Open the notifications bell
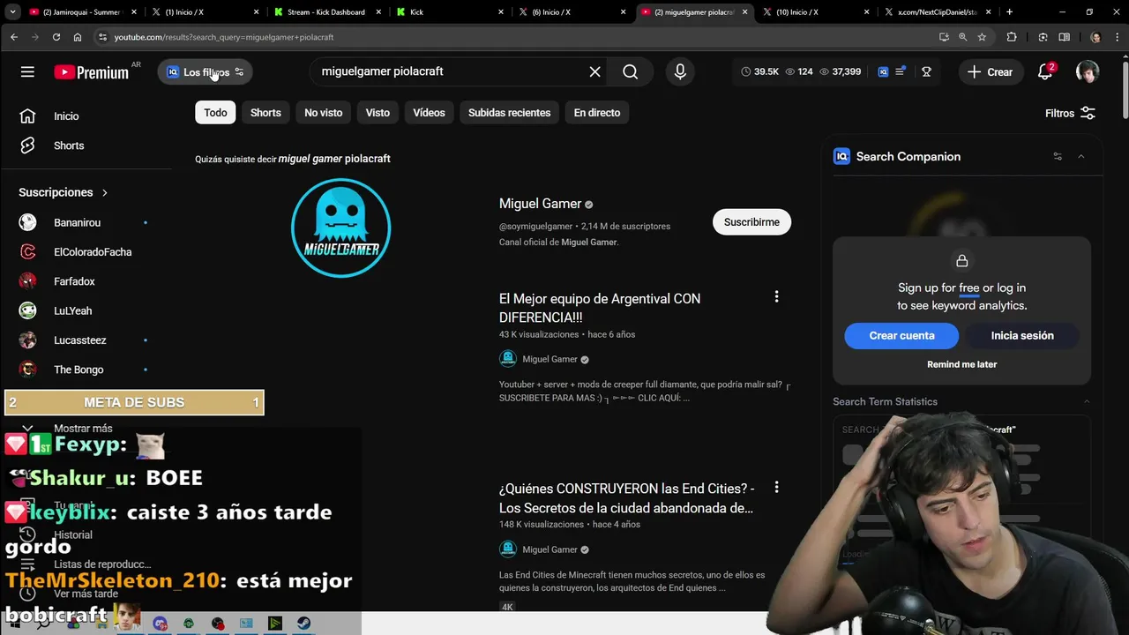 pyautogui.click(x=1045, y=72)
